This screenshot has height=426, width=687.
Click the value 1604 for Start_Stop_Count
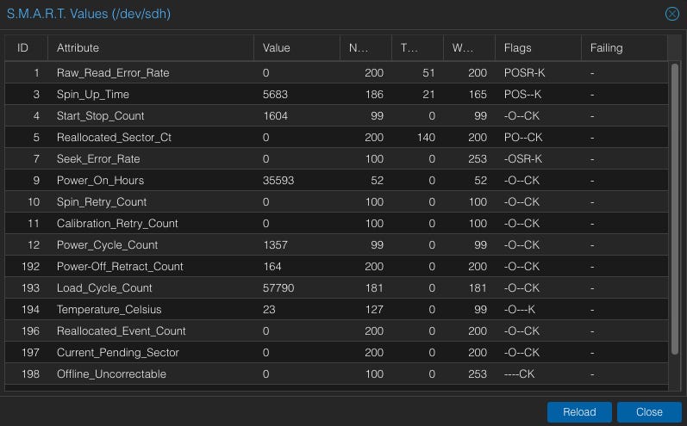pyautogui.click(x=275, y=116)
